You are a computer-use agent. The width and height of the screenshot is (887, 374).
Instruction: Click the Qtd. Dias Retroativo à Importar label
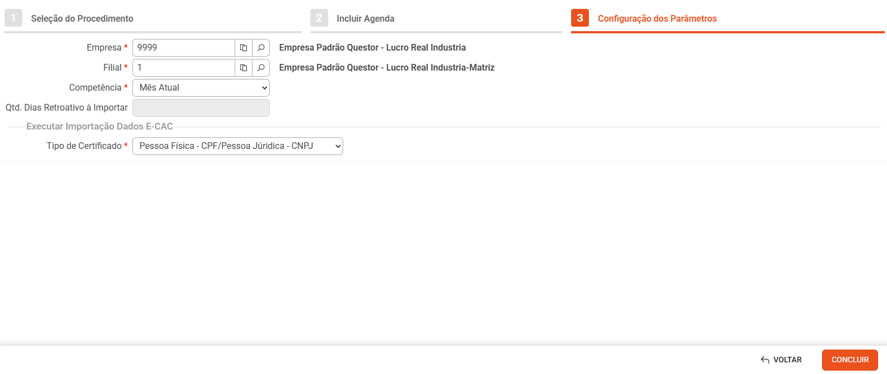(x=67, y=108)
